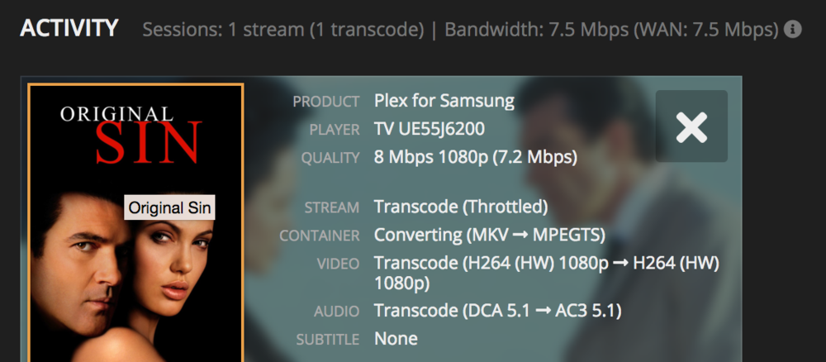Click the PLAYER field label
The image size is (826, 362).
[333, 130]
